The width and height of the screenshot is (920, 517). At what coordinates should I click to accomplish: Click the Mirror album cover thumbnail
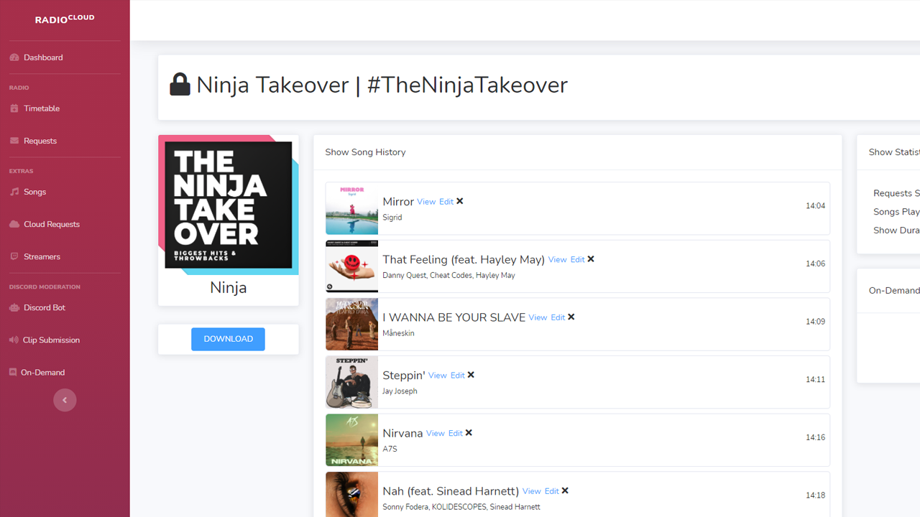351,209
